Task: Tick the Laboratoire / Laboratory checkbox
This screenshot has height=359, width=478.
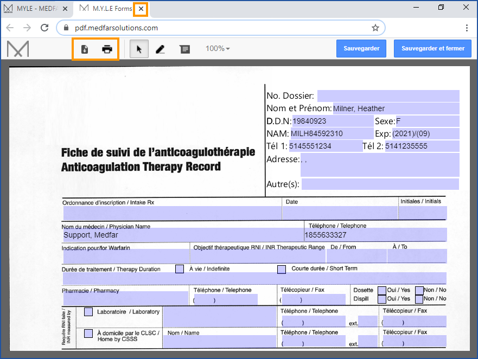Action: [88, 312]
